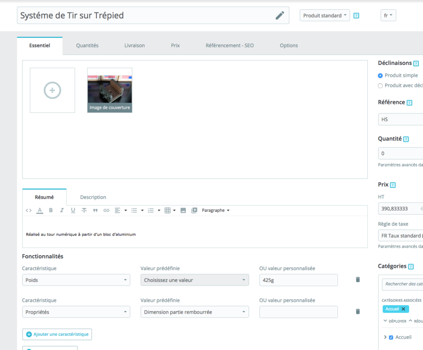Select the Résumé editor tab
Viewport: 423px width, 350px height.
[44, 197]
